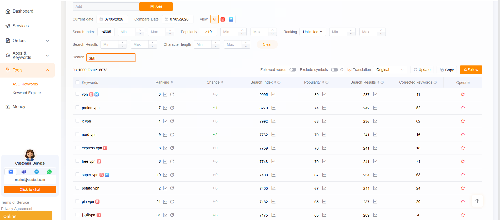Star the pia vpn keyword

(x=463, y=202)
